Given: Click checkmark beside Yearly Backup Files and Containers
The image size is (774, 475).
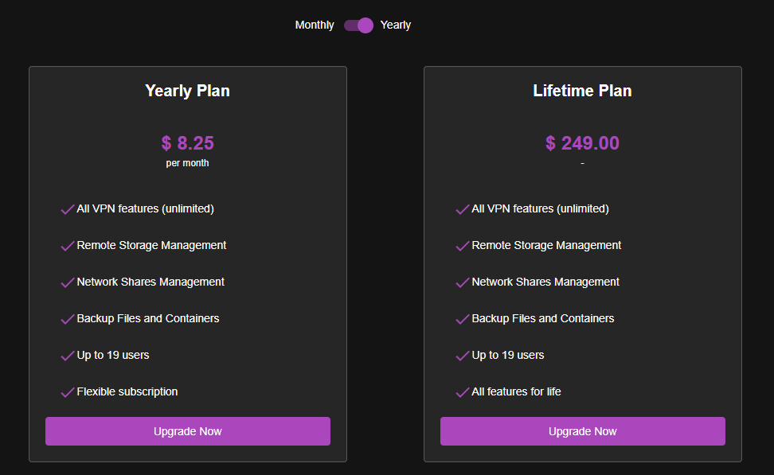Looking at the screenshot, I should [x=68, y=320].
